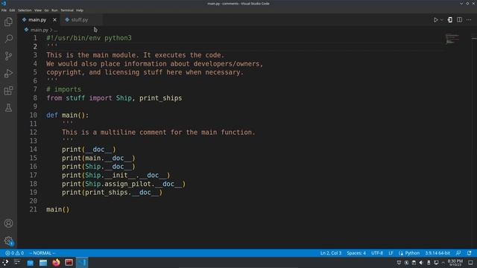This screenshot has height=268, width=477.
Task: Change encoding via UTF-8 indicator
Action: point(377,253)
